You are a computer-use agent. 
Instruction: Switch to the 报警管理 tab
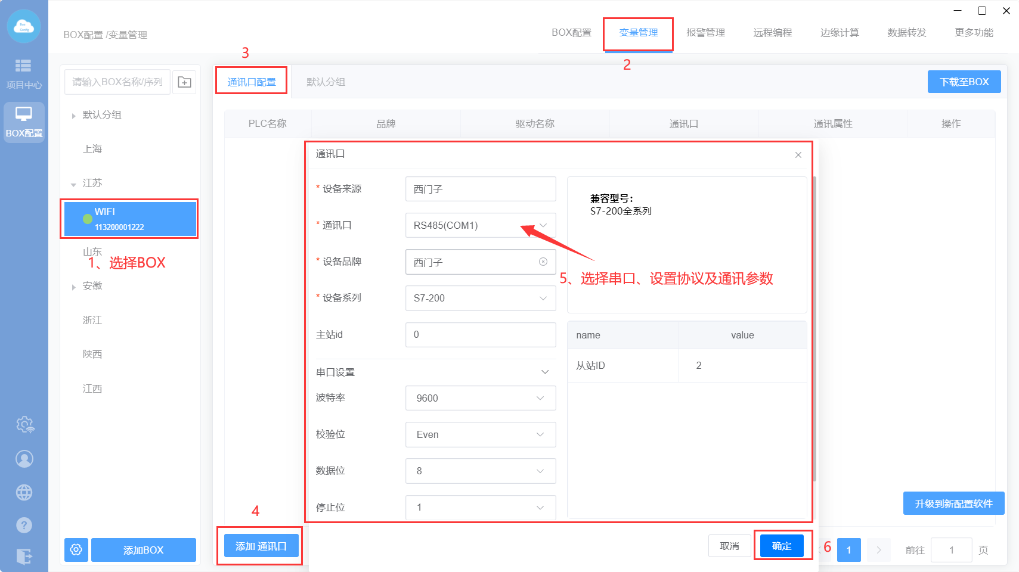705,33
